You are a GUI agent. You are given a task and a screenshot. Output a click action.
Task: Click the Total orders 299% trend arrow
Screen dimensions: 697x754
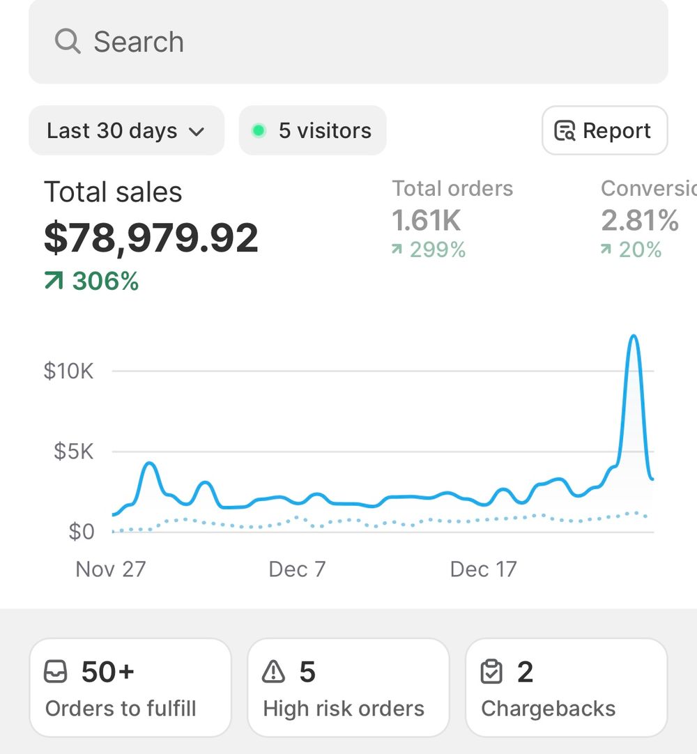point(397,249)
